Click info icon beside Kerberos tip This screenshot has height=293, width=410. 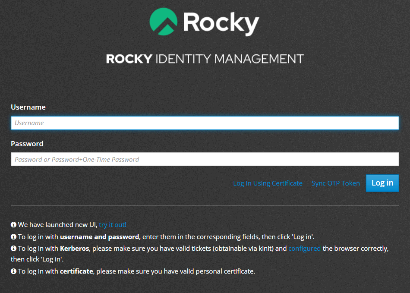[x=14, y=248]
